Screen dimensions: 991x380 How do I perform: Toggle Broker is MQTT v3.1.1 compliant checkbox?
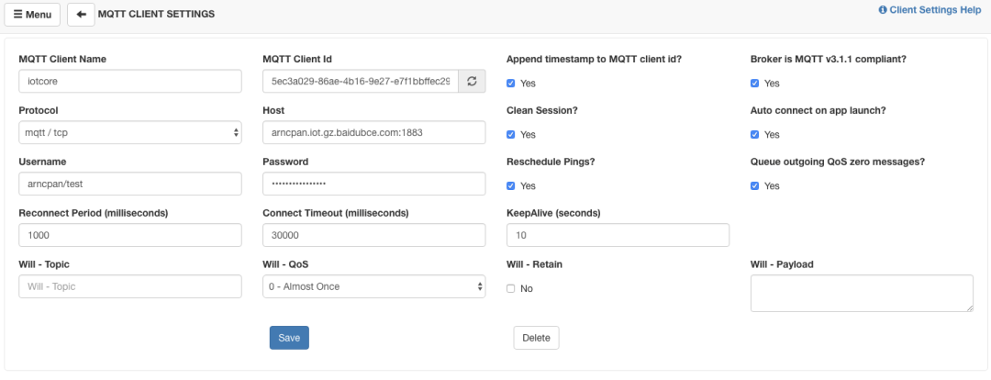click(x=755, y=84)
